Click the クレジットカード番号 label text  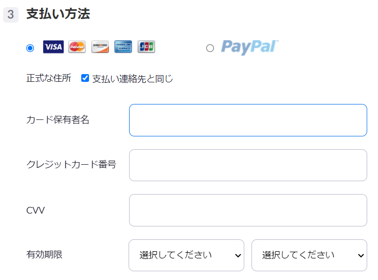(x=71, y=165)
